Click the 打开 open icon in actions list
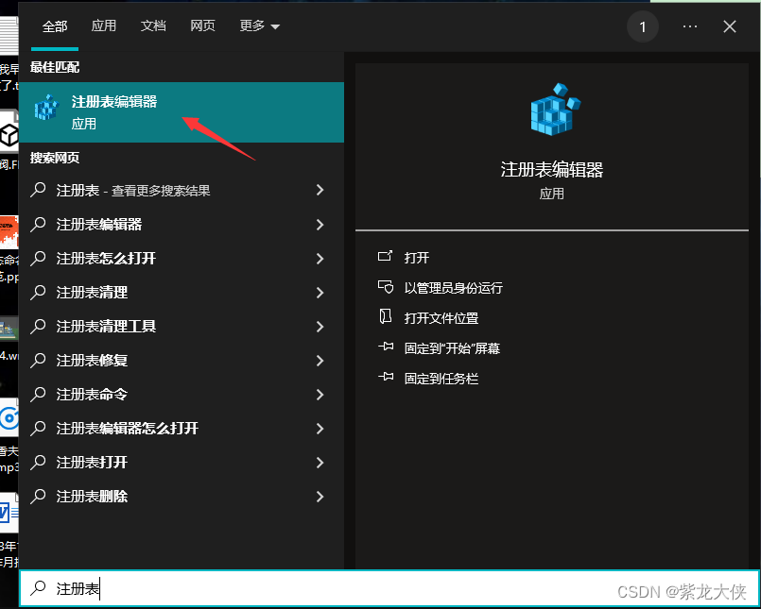 tap(385, 256)
